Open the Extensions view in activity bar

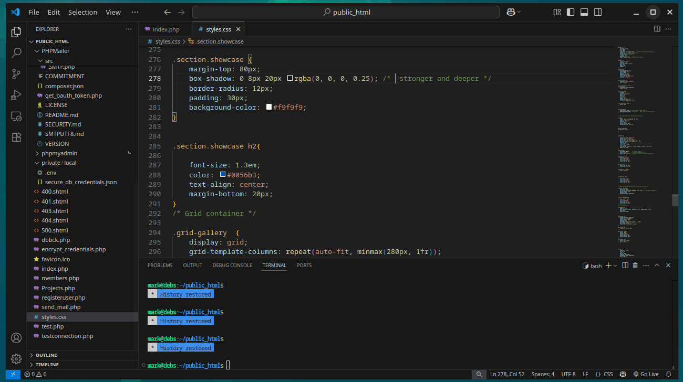point(16,137)
